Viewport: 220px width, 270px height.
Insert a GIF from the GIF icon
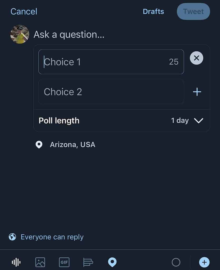point(64,262)
